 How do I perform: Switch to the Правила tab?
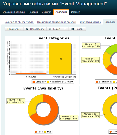33,12
